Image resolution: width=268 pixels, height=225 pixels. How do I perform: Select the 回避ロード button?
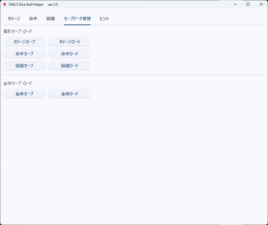tap(69, 65)
